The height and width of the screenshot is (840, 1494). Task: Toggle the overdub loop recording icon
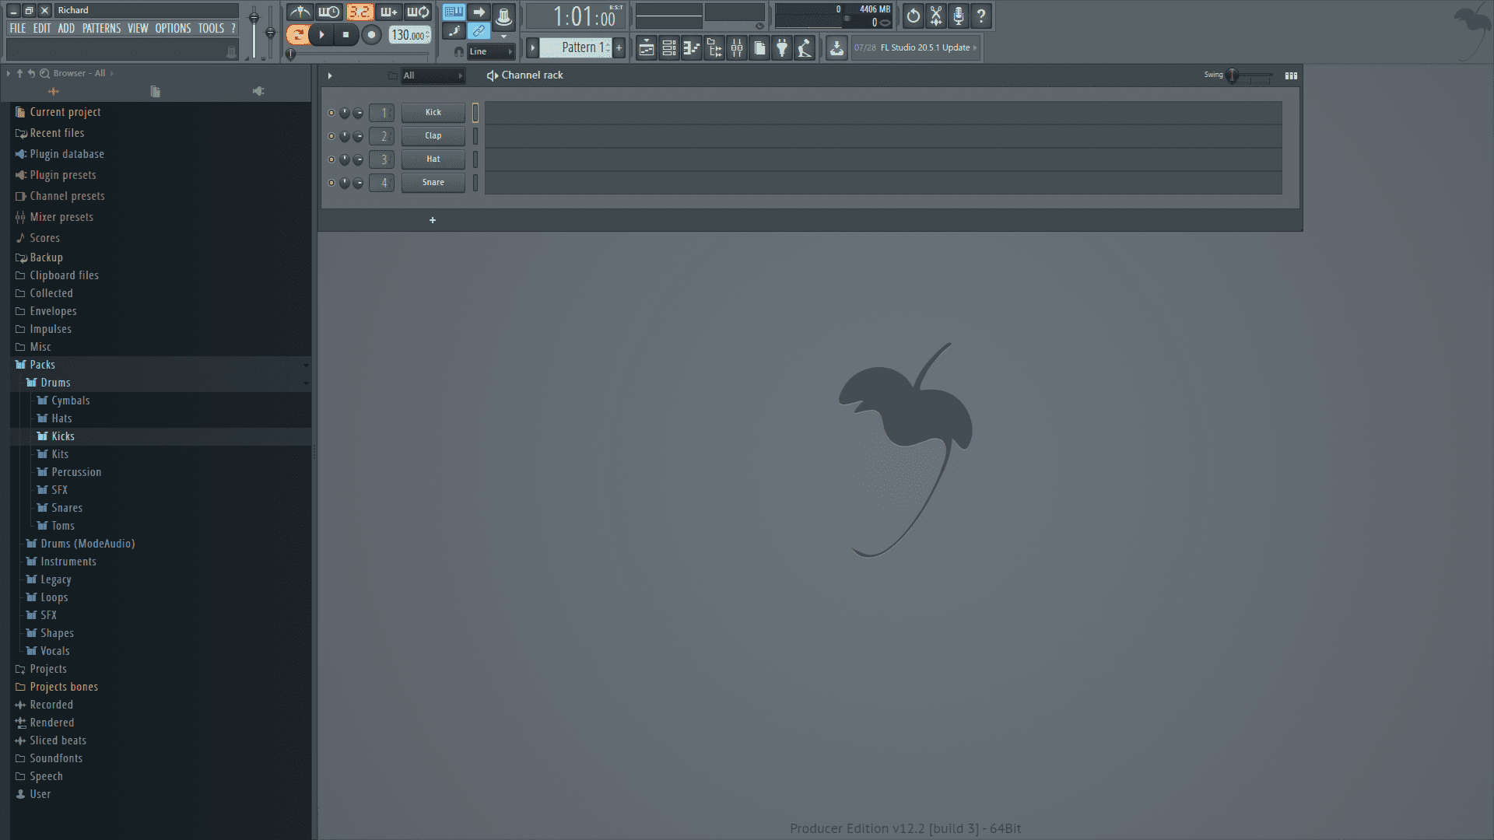tap(389, 12)
